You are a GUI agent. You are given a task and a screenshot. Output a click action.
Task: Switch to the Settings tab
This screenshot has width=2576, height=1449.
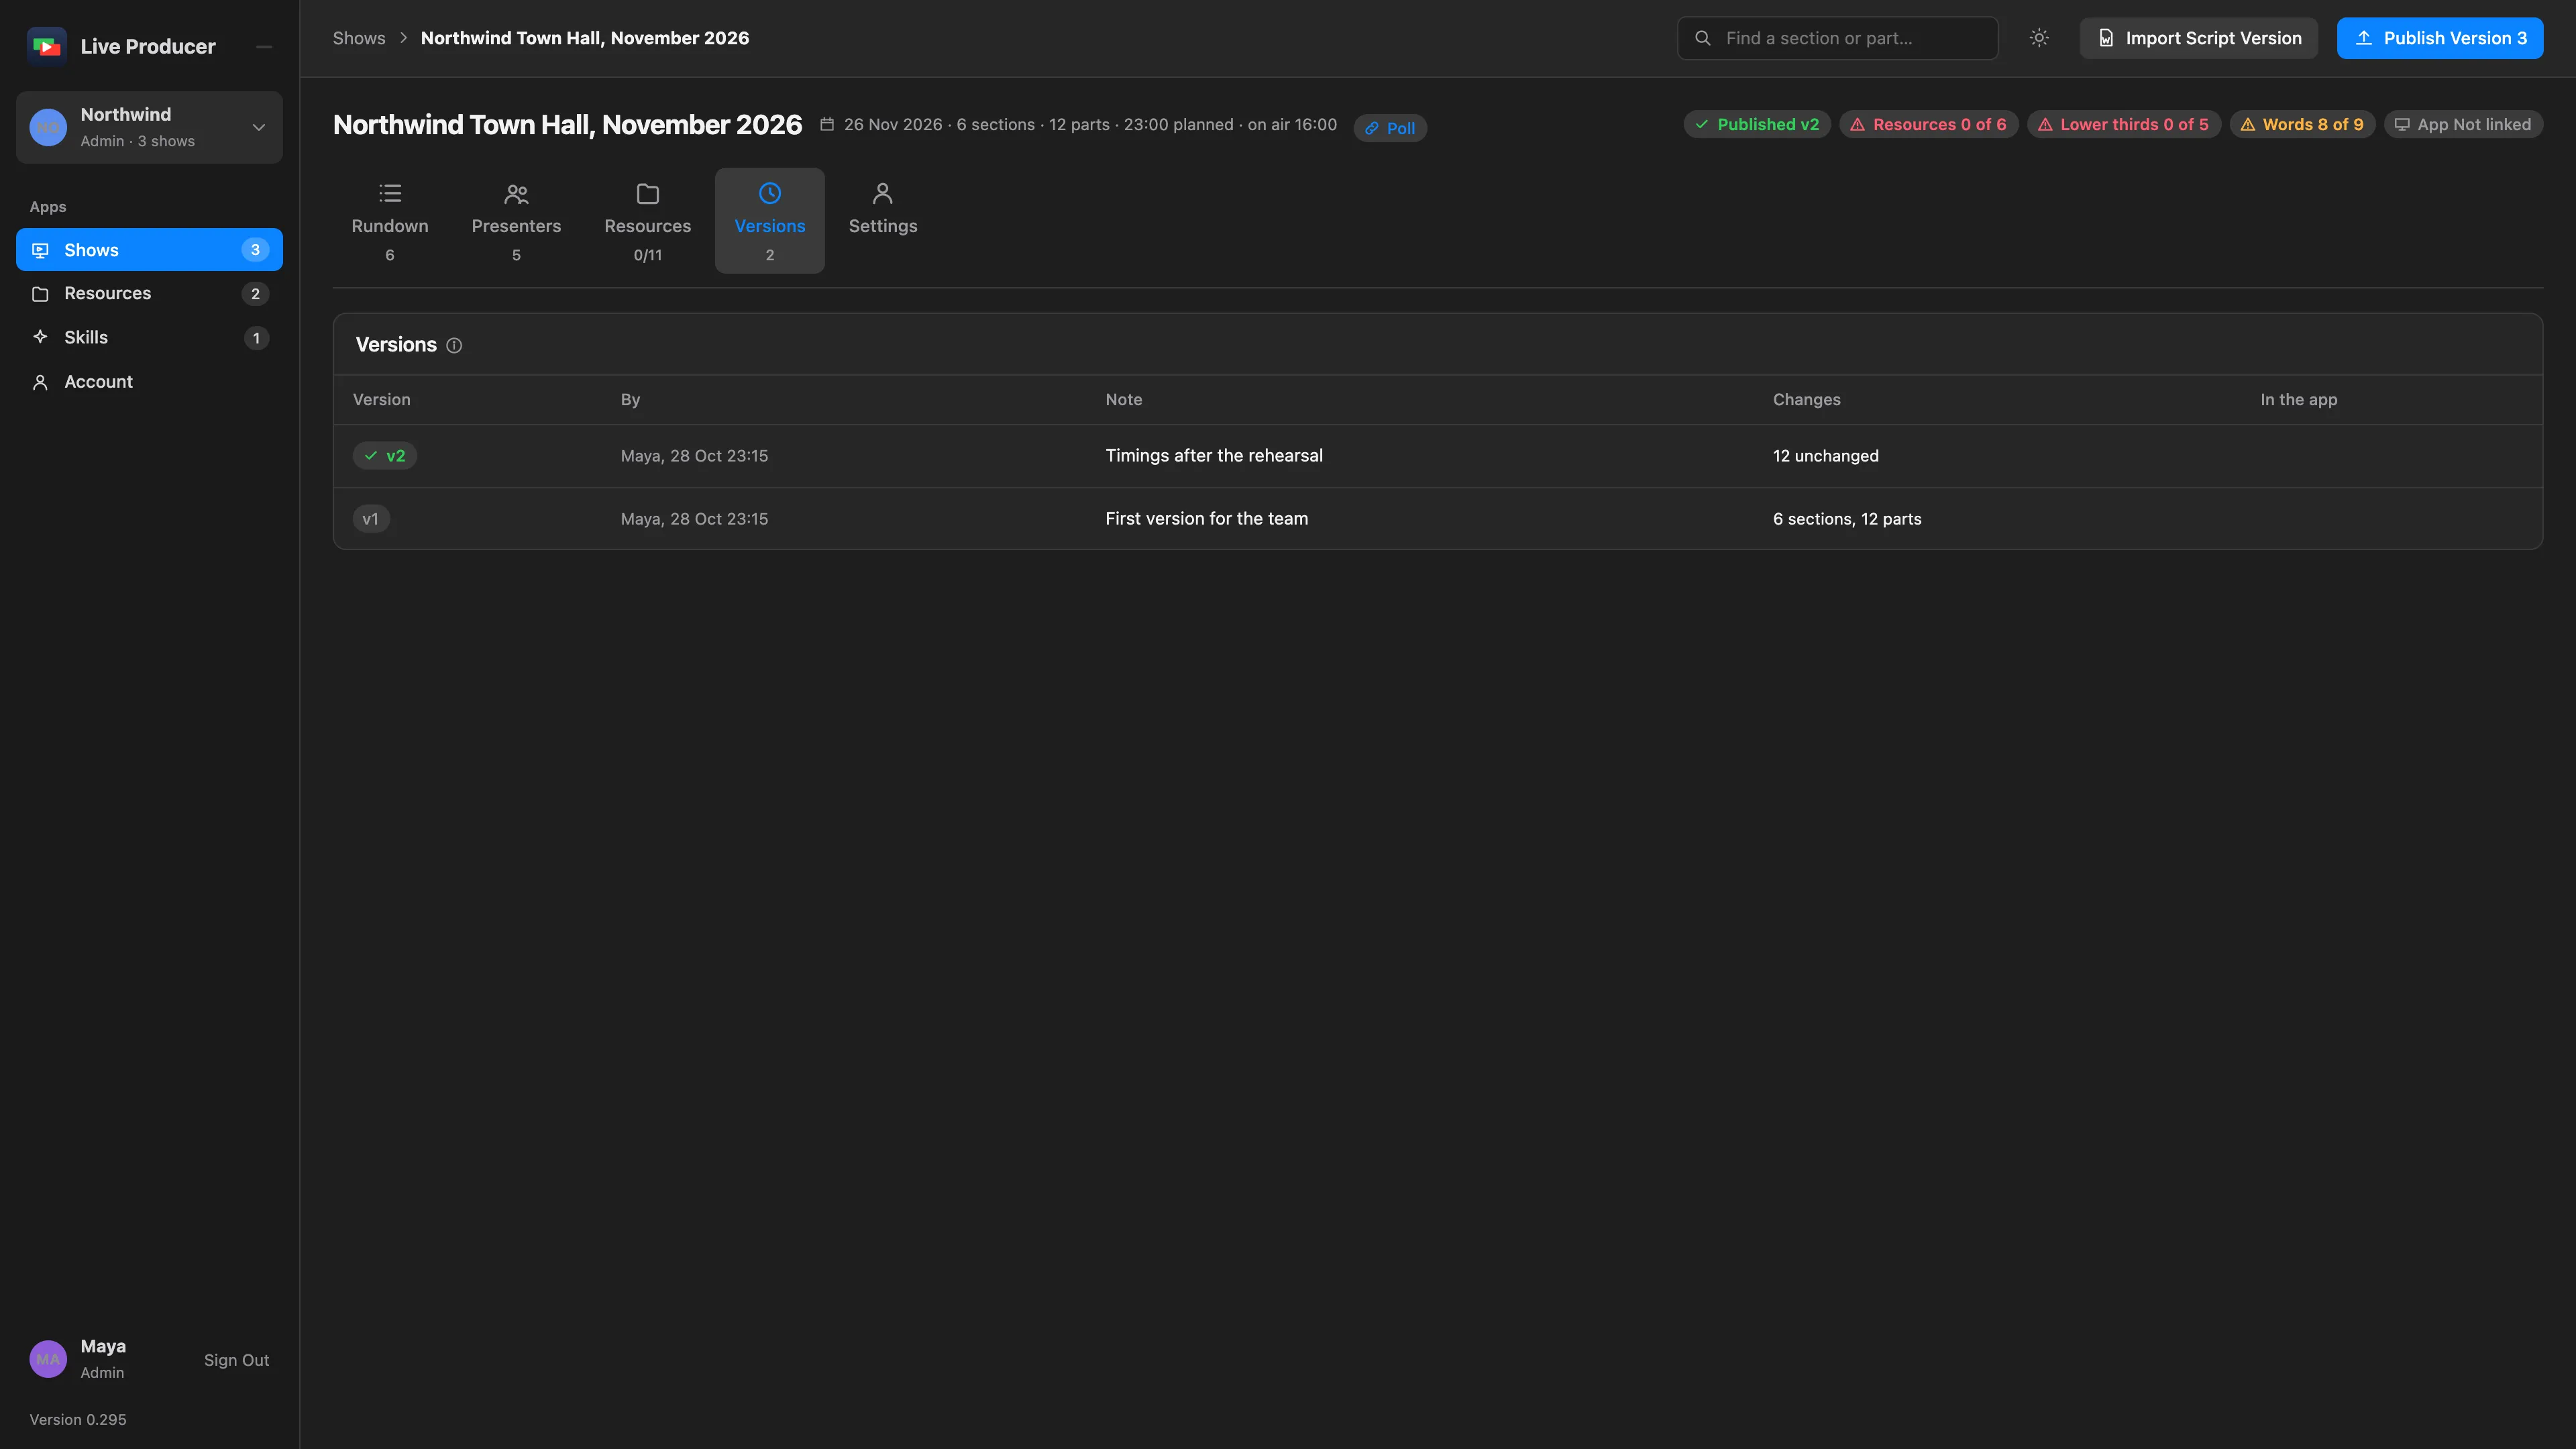[x=883, y=221]
